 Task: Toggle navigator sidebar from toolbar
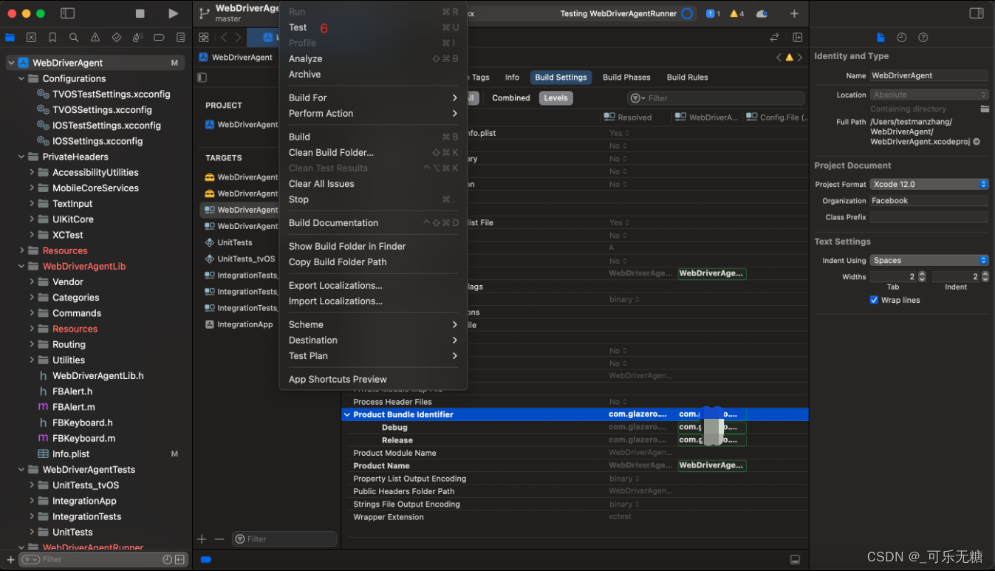pos(67,13)
